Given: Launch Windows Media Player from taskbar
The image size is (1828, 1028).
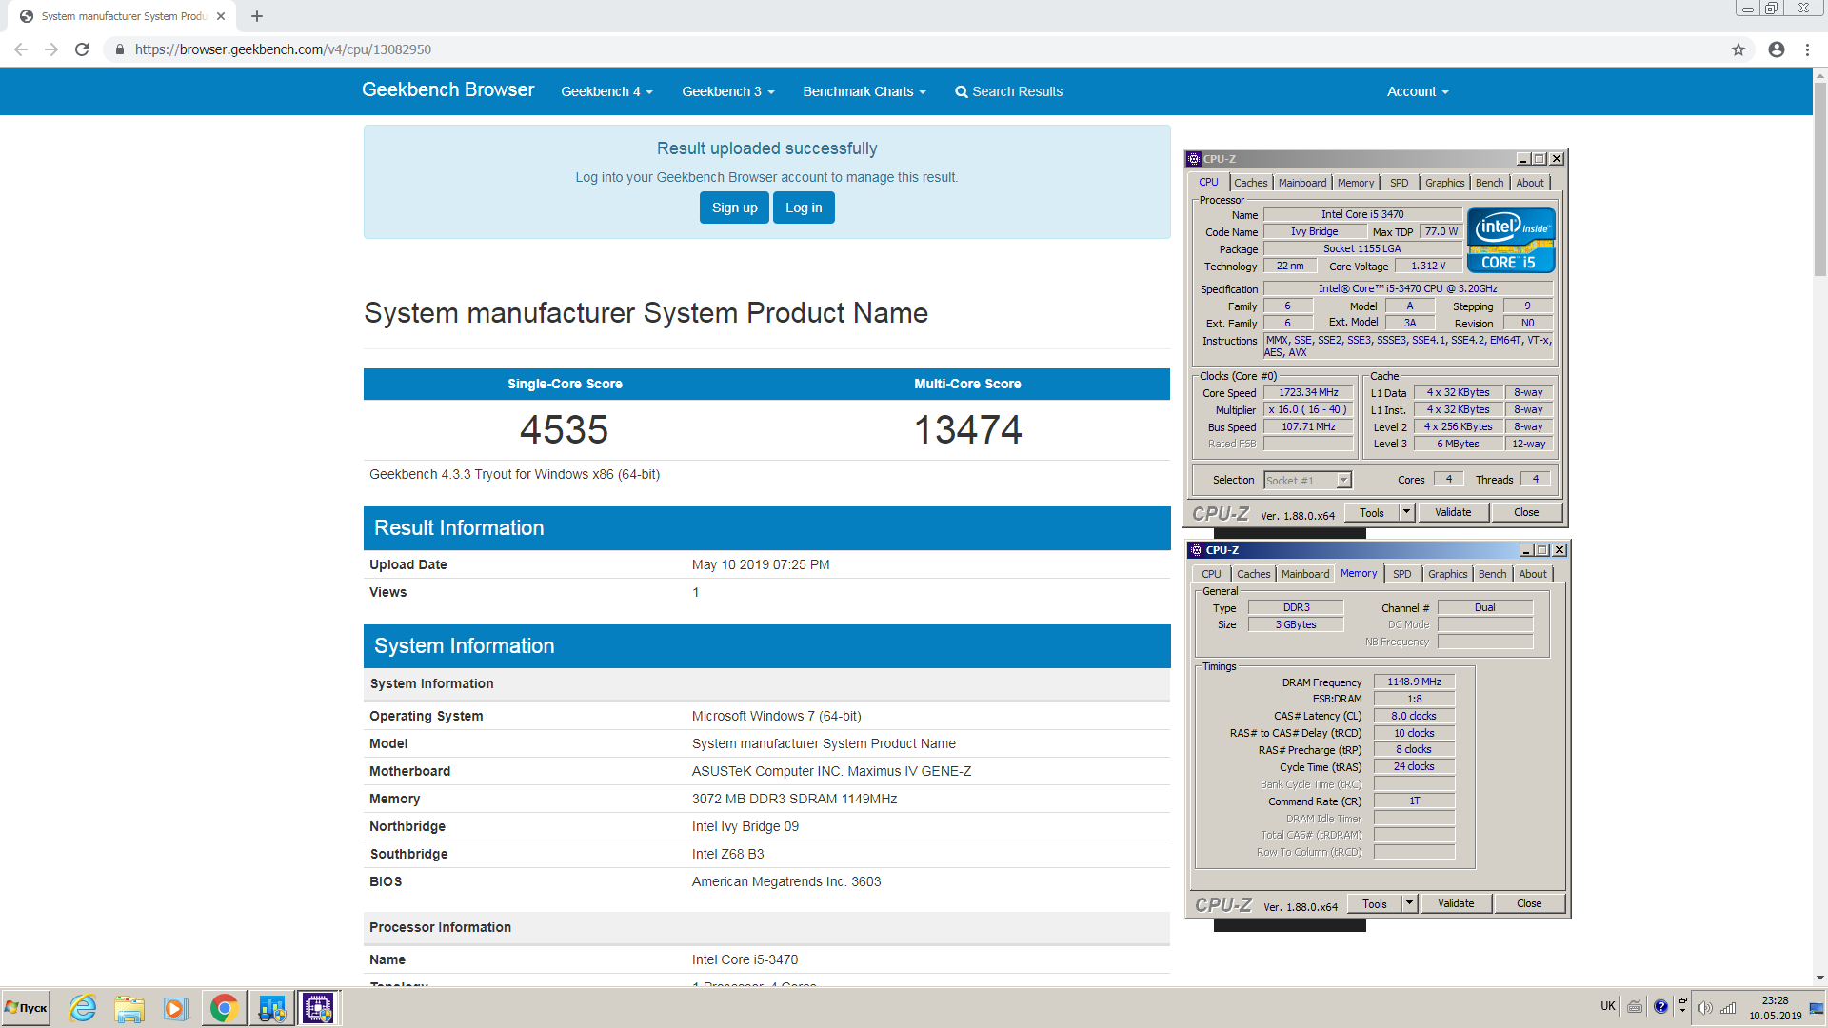Looking at the screenshot, I should [x=175, y=1008].
